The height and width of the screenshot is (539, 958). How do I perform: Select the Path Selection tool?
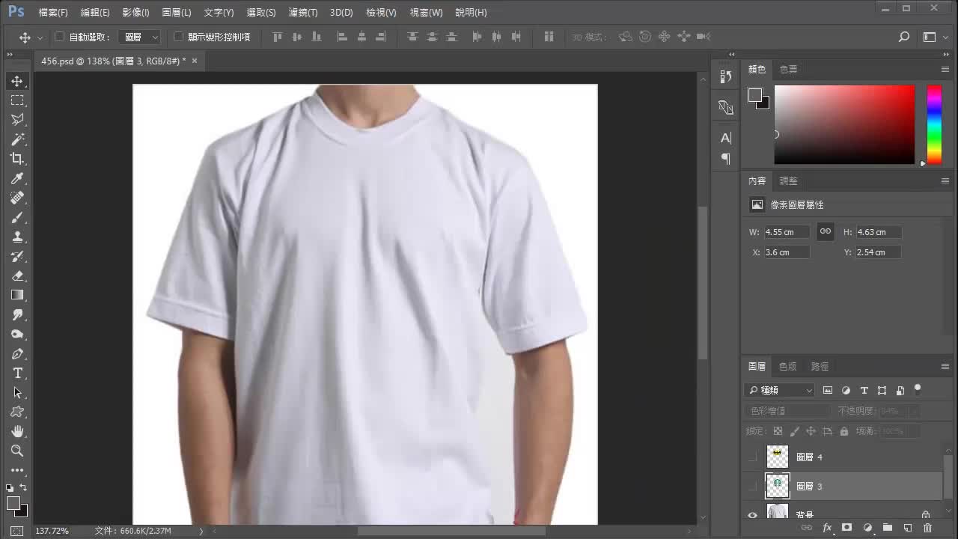point(17,392)
